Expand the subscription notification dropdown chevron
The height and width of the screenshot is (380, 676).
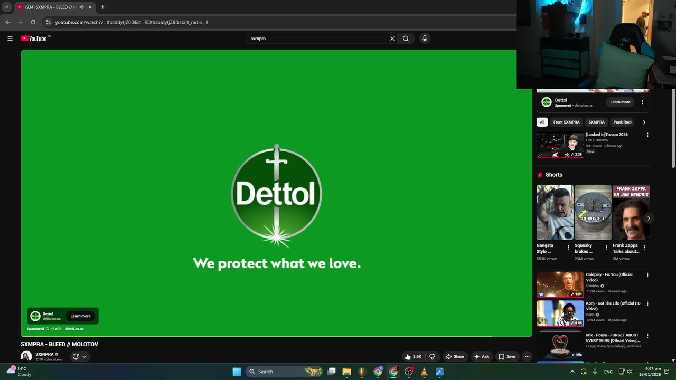84,357
